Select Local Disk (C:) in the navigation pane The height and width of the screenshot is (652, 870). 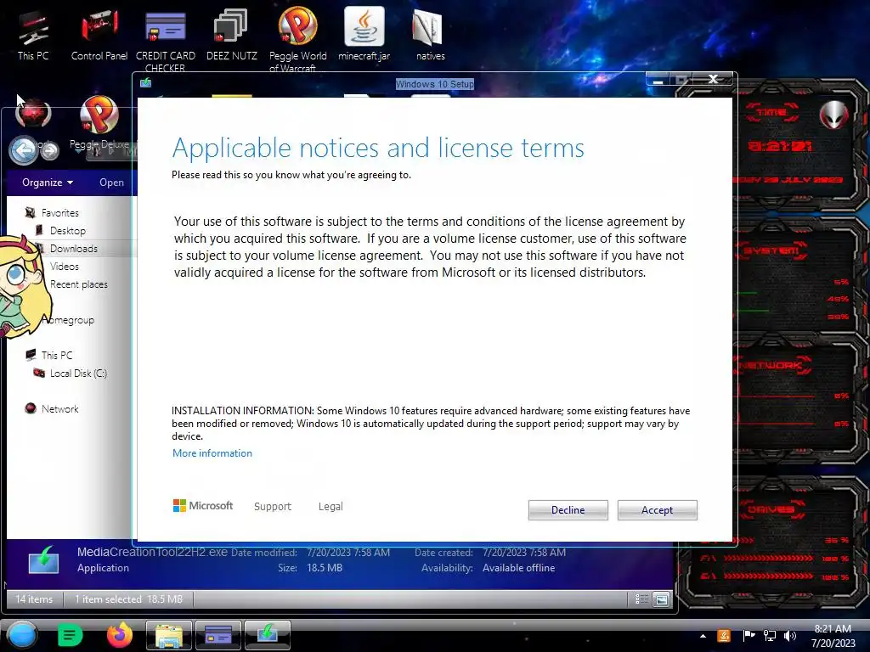click(x=78, y=374)
